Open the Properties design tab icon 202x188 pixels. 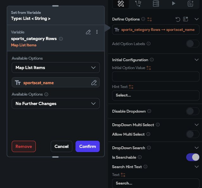point(121,3)
